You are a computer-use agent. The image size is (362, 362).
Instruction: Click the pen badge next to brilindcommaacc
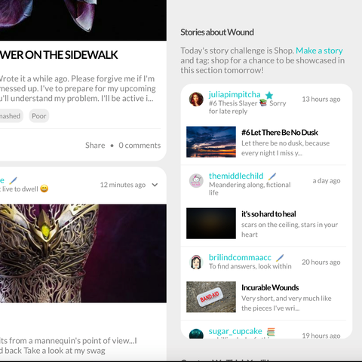point(280,258)
